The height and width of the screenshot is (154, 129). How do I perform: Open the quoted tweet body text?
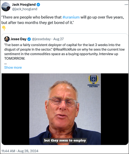(64, 52)
